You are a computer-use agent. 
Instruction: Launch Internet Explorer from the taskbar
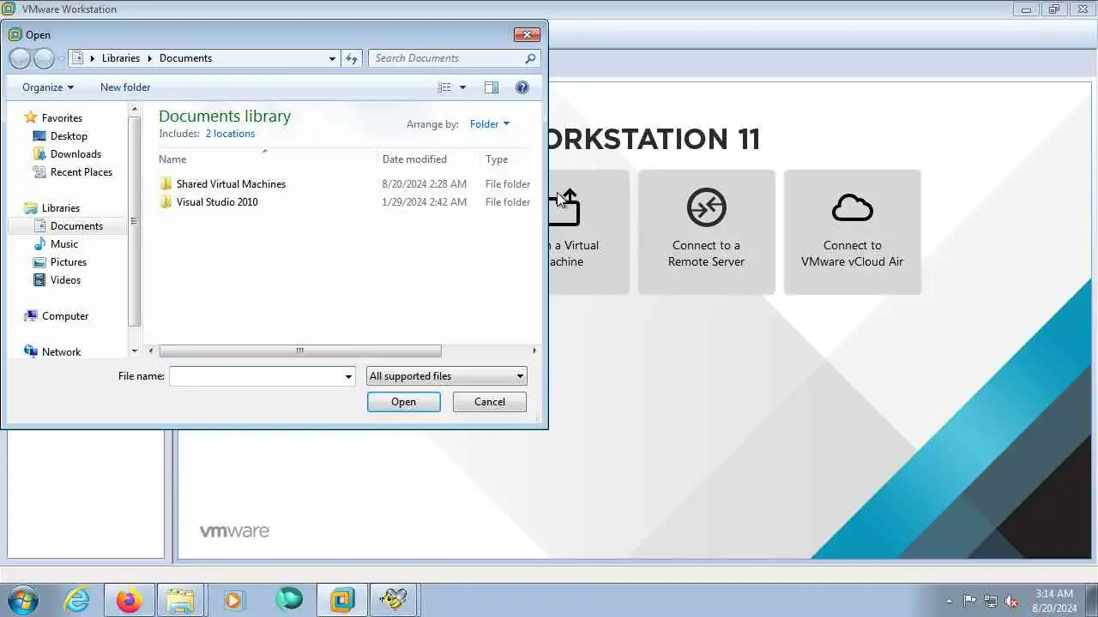(77, 600)
